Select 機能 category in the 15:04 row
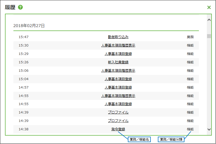The width and height of the screenshot is (216, 144). (x=190, y=79)
